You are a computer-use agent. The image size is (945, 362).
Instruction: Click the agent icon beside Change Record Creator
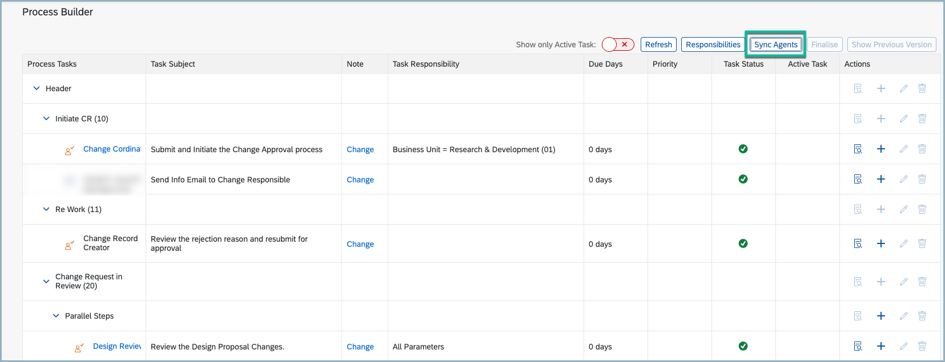click(x=69, y=245)
